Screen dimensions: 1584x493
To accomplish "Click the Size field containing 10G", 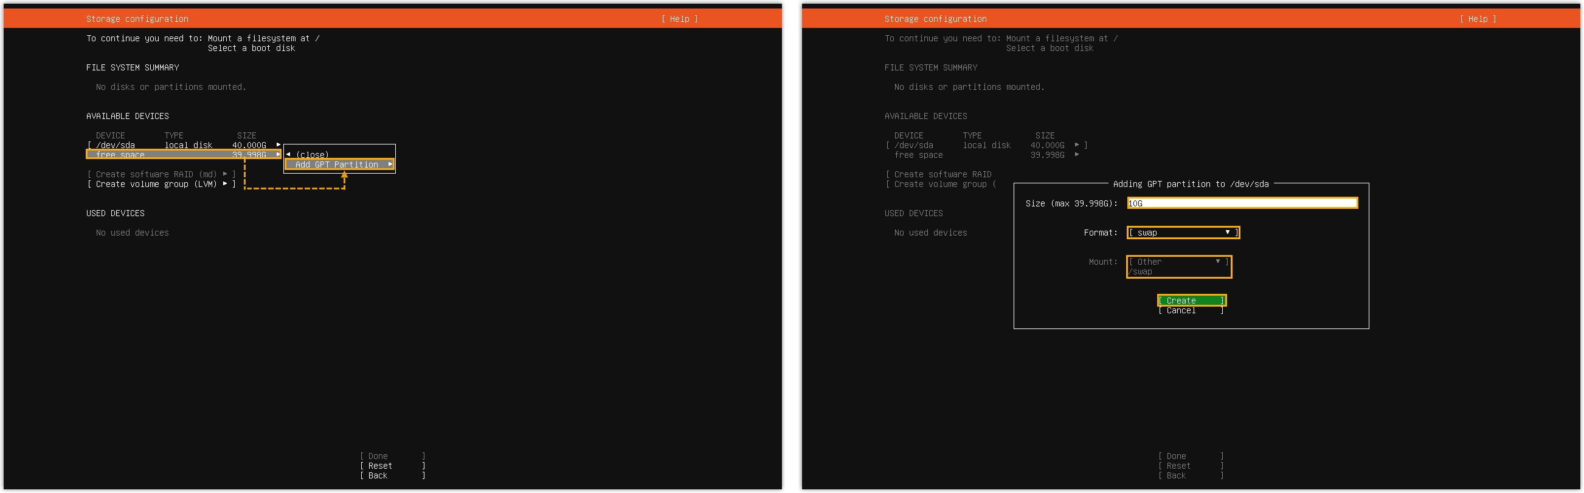I will click(1242, 203).
